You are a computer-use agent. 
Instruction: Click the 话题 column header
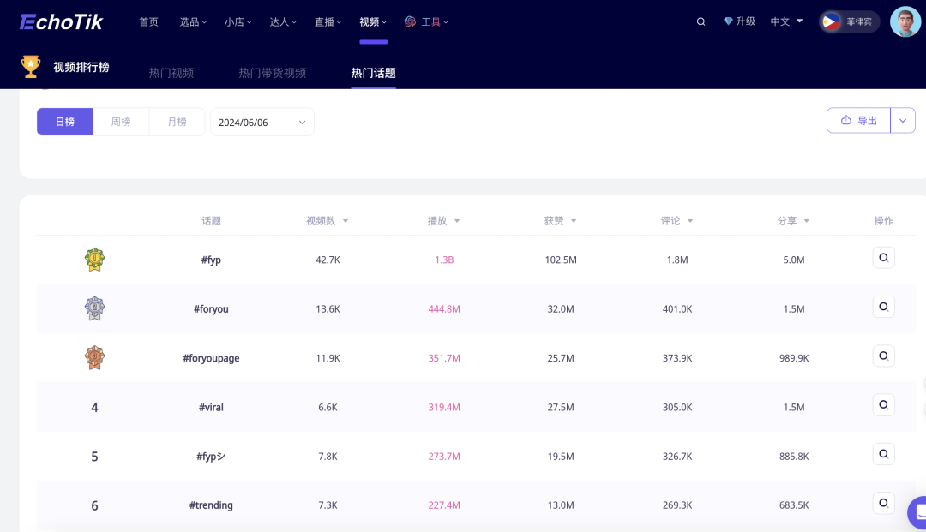tap(211, 220)
